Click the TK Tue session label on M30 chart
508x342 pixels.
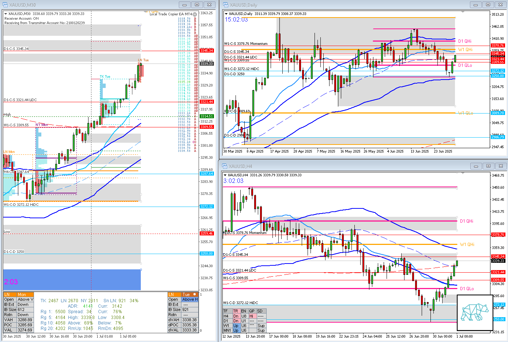pyautogui.click(x=105, y=77)
